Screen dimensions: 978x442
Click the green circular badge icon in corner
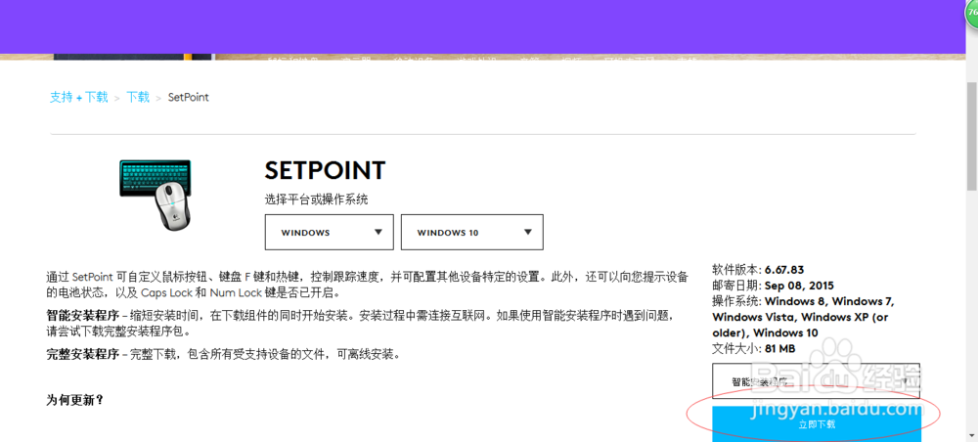pyautogui.click(x=972, y=14)
